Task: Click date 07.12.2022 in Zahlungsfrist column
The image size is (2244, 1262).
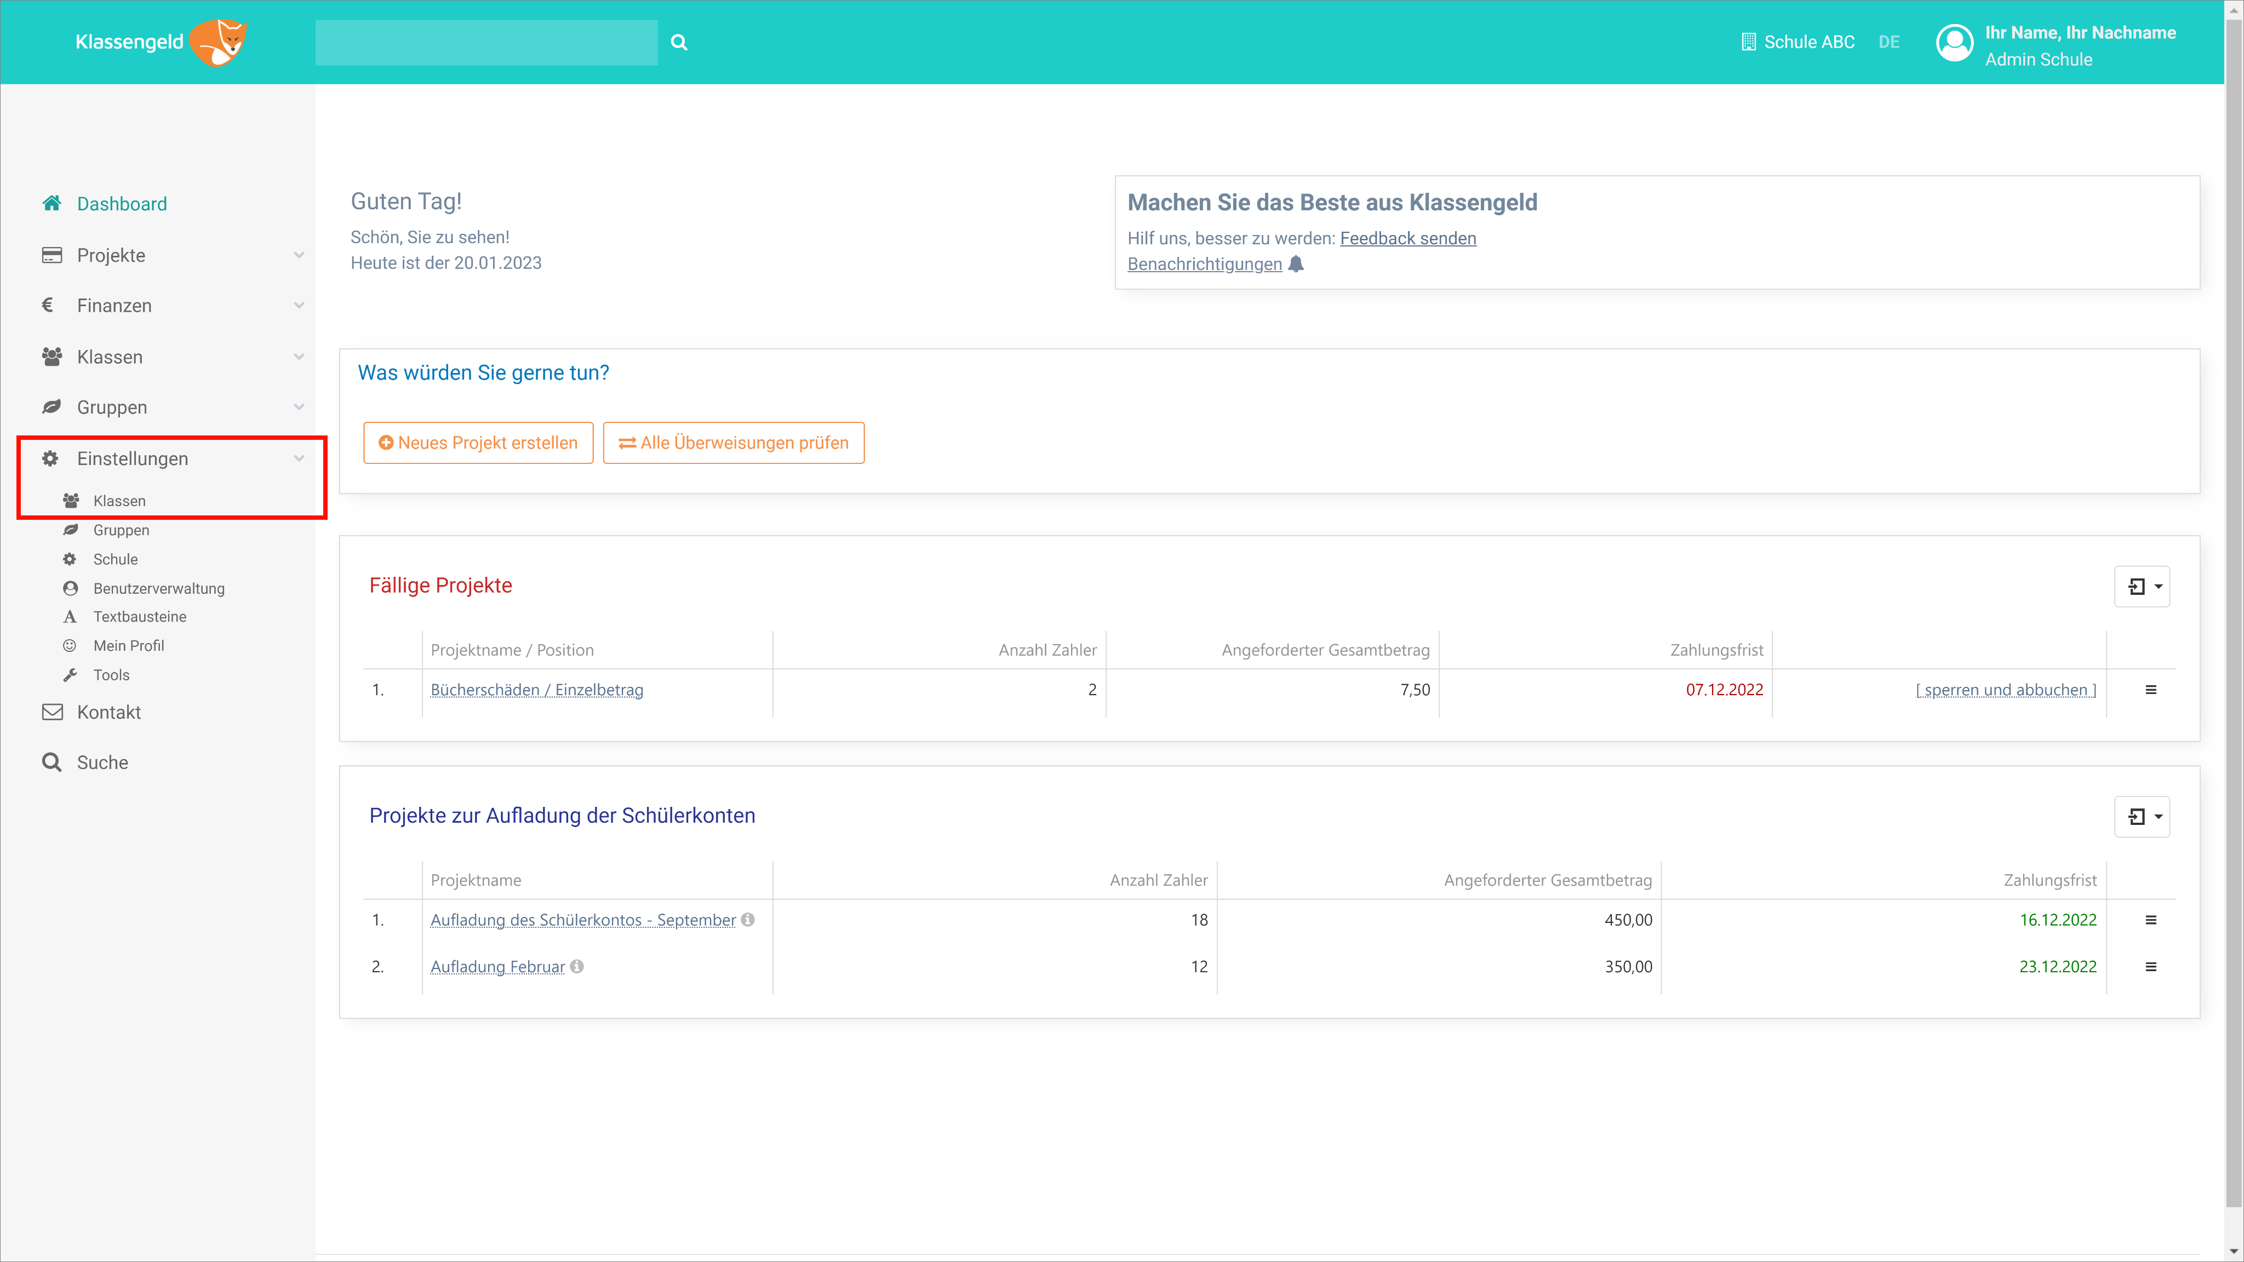Action: click(x=1724, y=690)
